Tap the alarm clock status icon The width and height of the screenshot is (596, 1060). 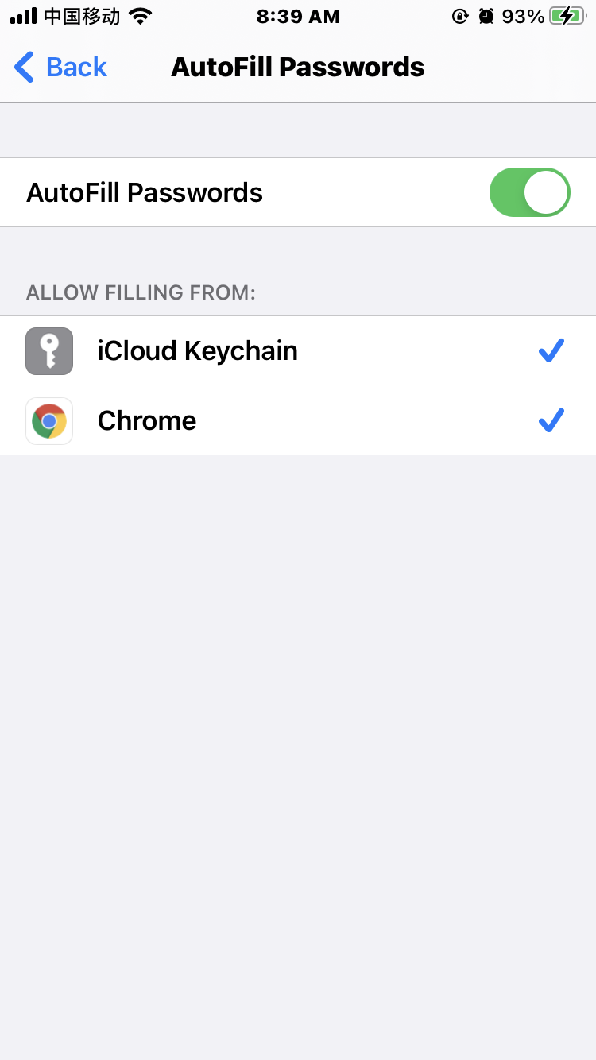(x=486, y=17)
